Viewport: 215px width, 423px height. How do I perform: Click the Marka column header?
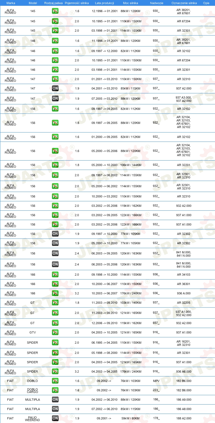[10, 3]
